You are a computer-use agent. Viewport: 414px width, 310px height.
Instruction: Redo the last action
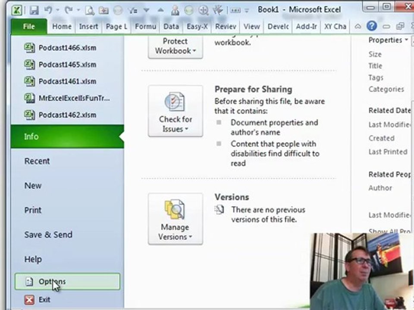tap(69, 10)
